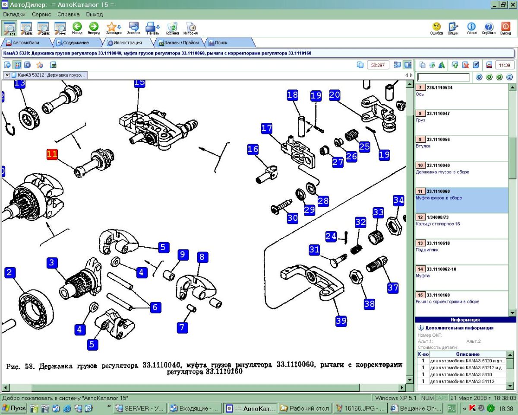
Task: Report an error with Ошибка icon
Action: [436, 28]
